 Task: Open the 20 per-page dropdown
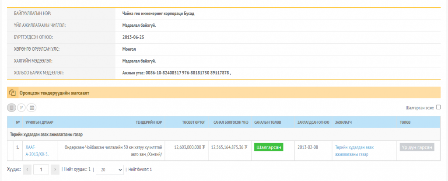tap(110, 170)
